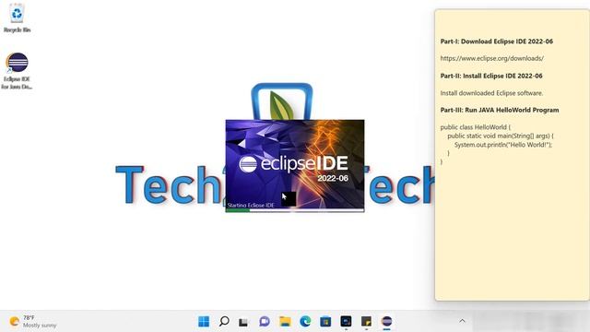Click the Eclipse IDE taskbar icon
This screenshot has height=332, width=590.
[386, 322]
